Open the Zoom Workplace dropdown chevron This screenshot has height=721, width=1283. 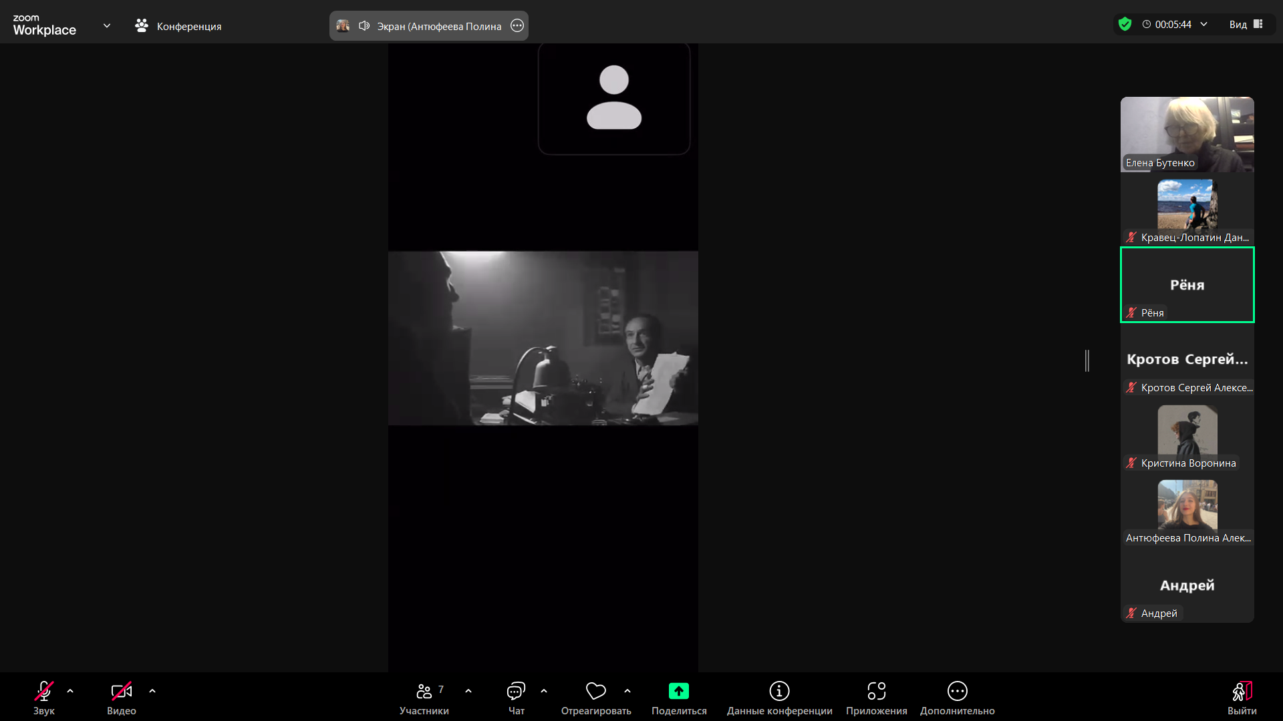pyautogui.click(x=107, y=25)
